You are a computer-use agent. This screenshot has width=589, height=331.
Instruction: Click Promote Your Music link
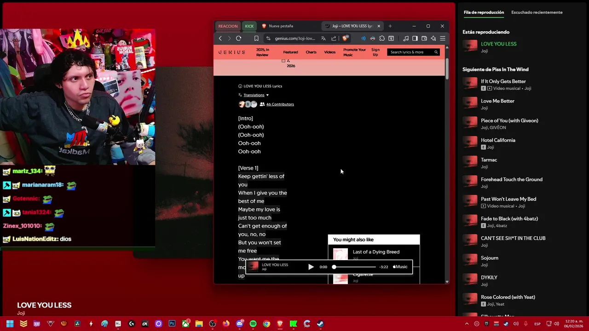354,52
